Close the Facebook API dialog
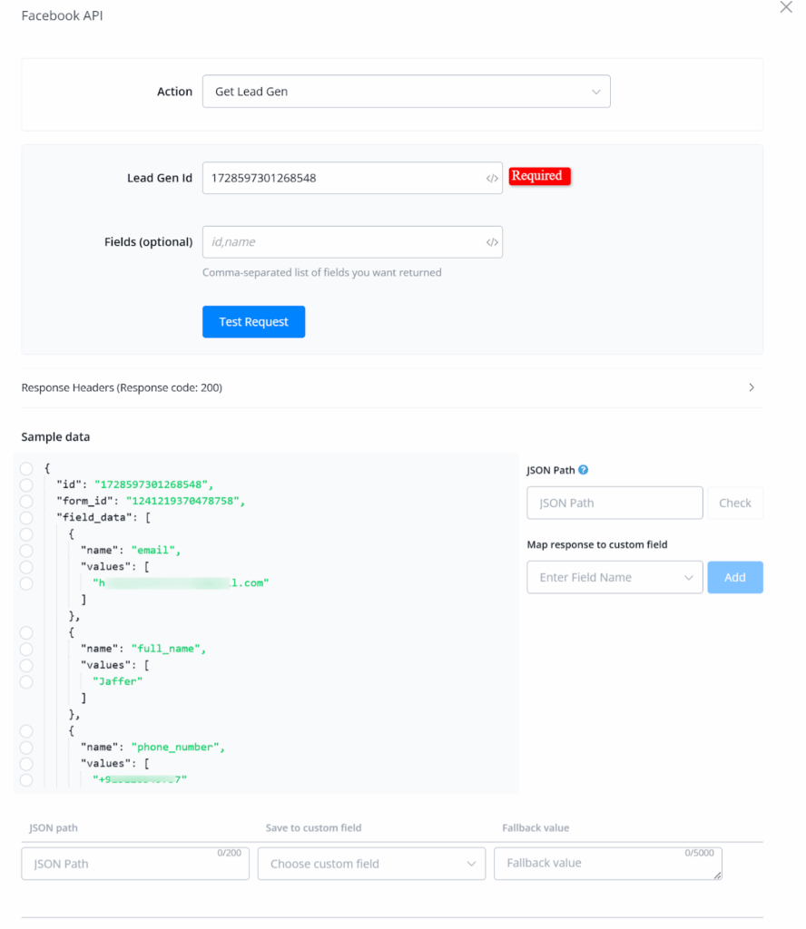The image size is (806, 929). (786, 7)
